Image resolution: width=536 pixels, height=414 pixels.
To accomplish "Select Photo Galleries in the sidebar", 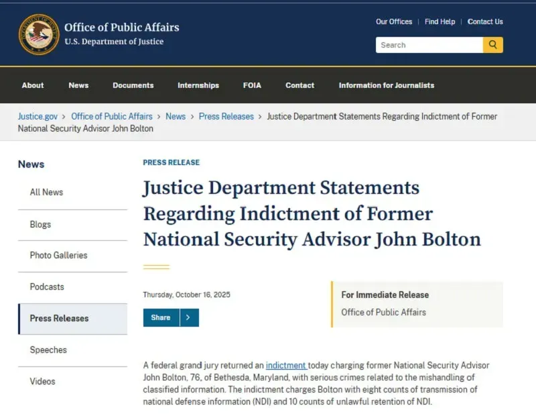I will tap(58, 256).
